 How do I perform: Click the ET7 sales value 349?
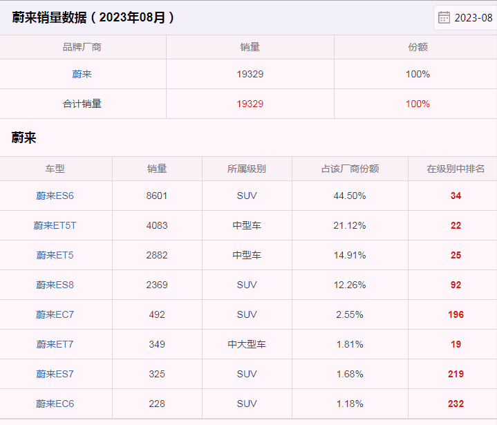click(157, 344)
